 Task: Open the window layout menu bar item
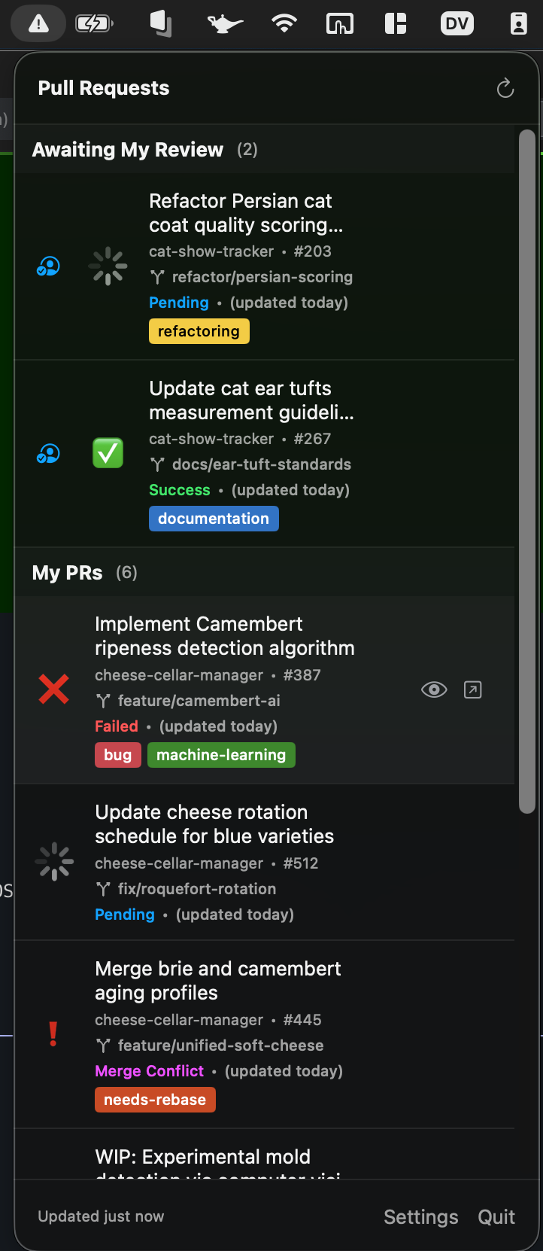pos(396,24)
